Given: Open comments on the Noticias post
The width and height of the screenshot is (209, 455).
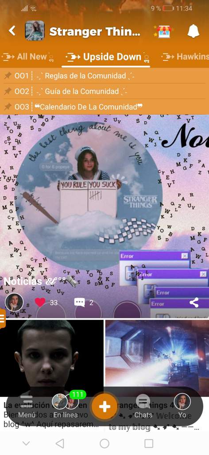Looking at the screenshot, I should (80, 303).
